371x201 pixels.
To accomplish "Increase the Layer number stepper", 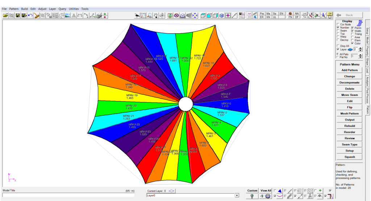I will point(360,48).
